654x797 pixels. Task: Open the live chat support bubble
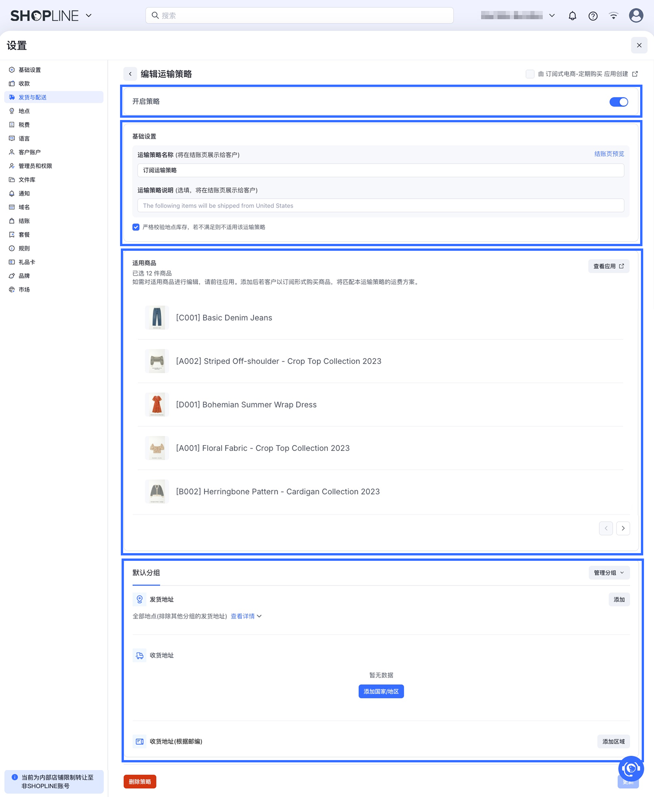coord(631,769)
